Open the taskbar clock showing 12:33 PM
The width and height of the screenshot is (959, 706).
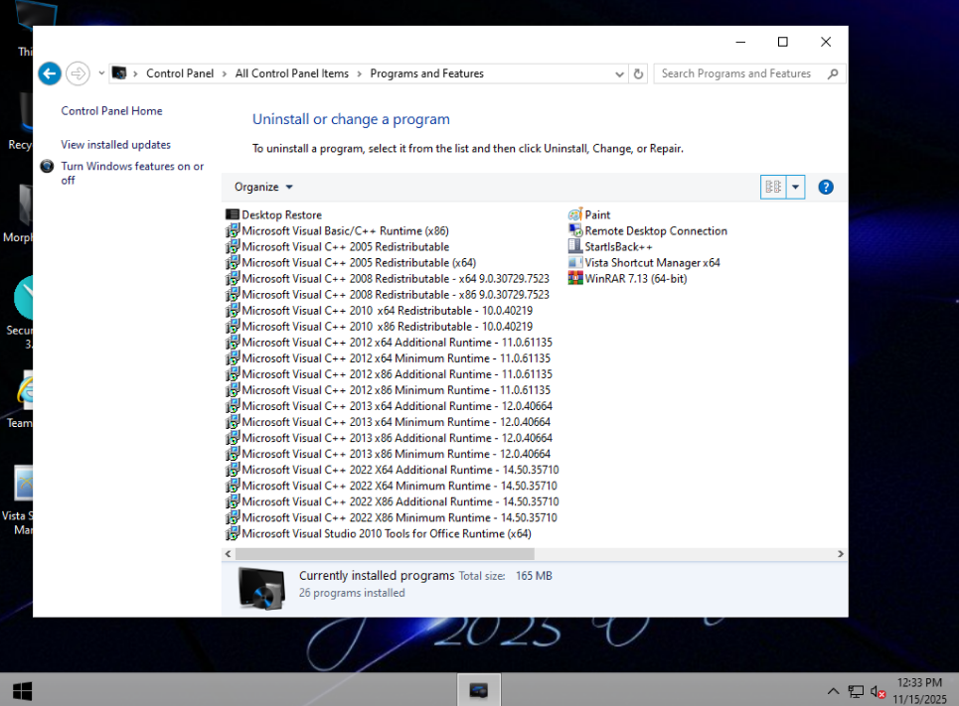(x=920, y=691)
